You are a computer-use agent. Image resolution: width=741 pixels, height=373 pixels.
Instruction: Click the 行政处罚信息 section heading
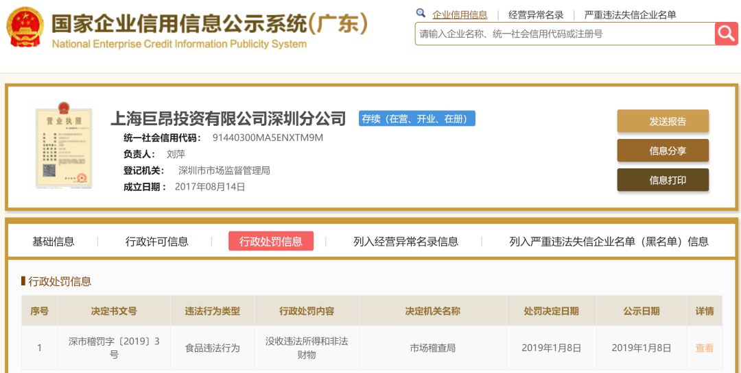pyautogui.click(x=60, y=281)
